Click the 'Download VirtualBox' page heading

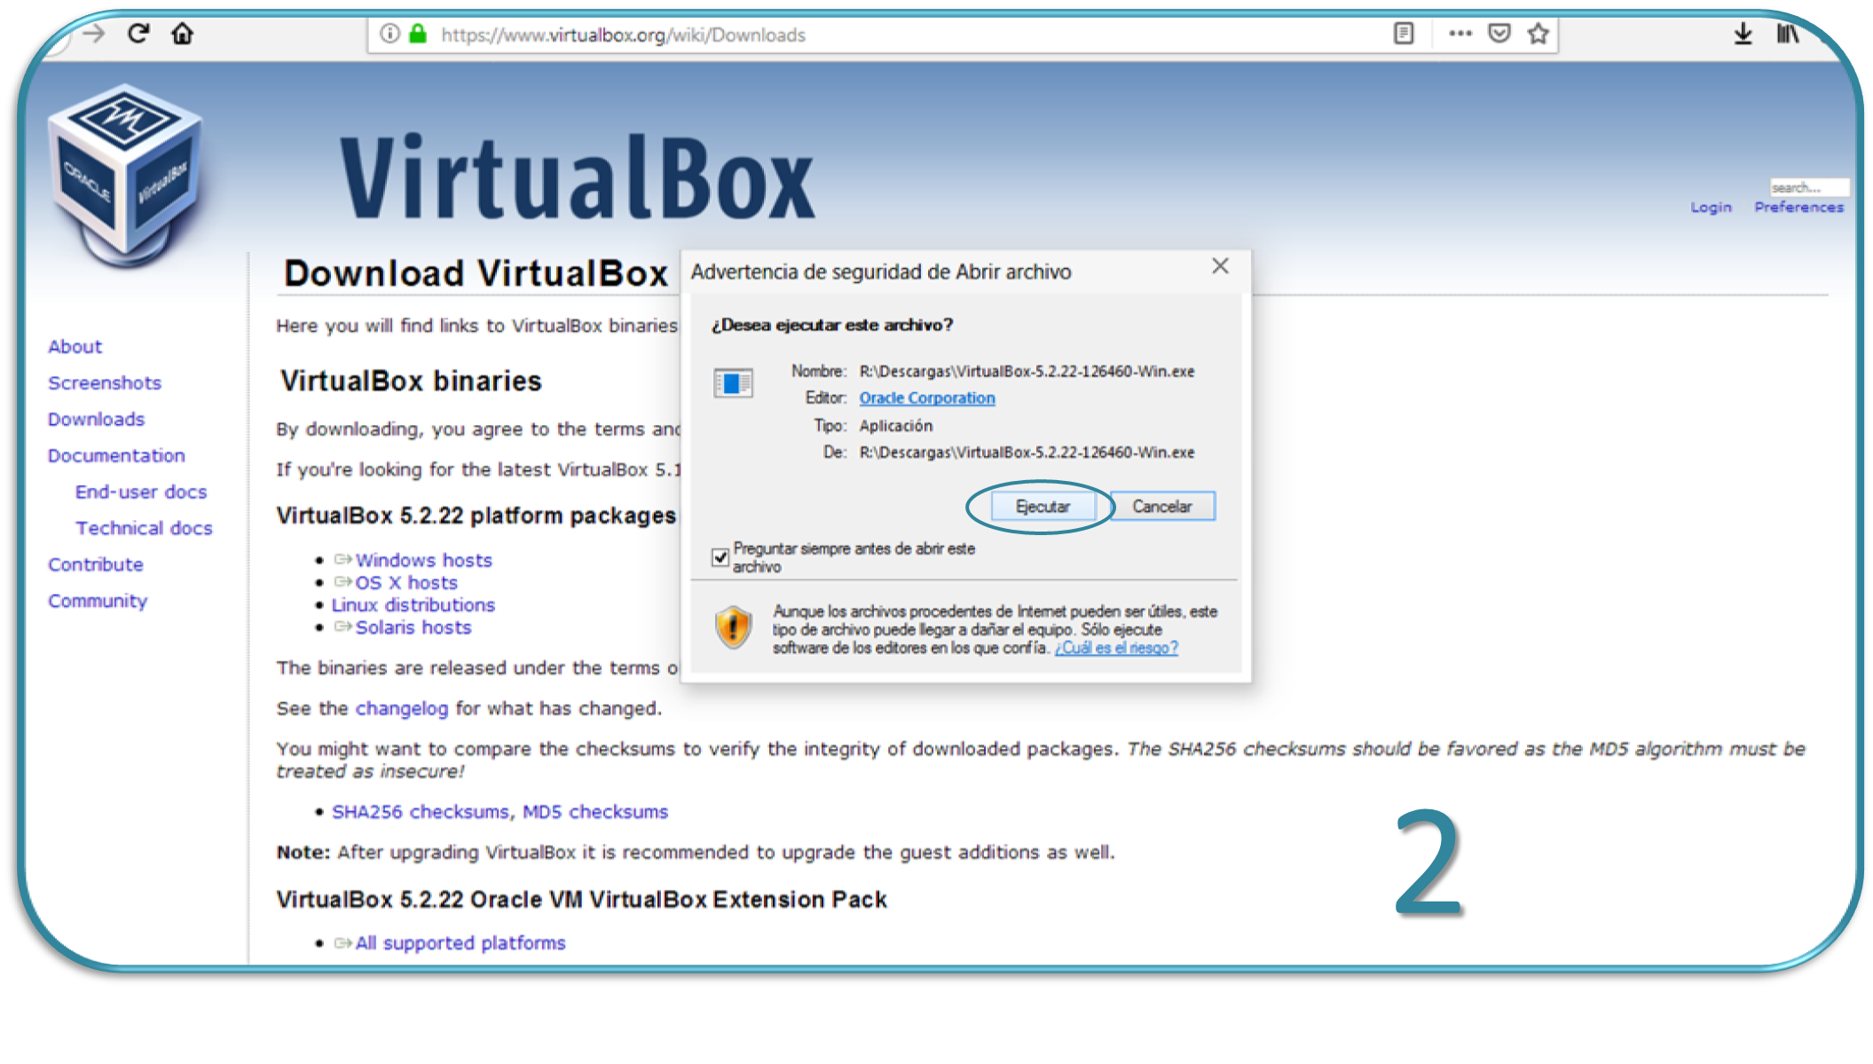(476, 273)
